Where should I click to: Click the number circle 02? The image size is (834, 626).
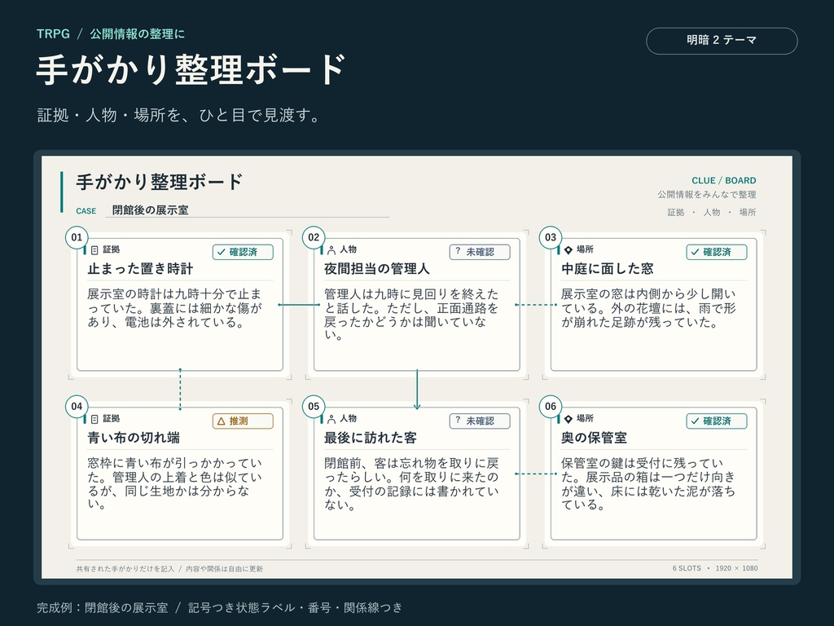314,237
